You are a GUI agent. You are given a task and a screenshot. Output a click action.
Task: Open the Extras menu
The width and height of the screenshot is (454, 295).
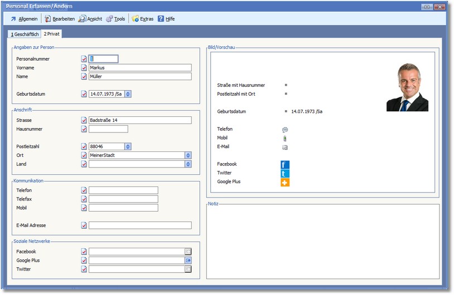point(143,19)
